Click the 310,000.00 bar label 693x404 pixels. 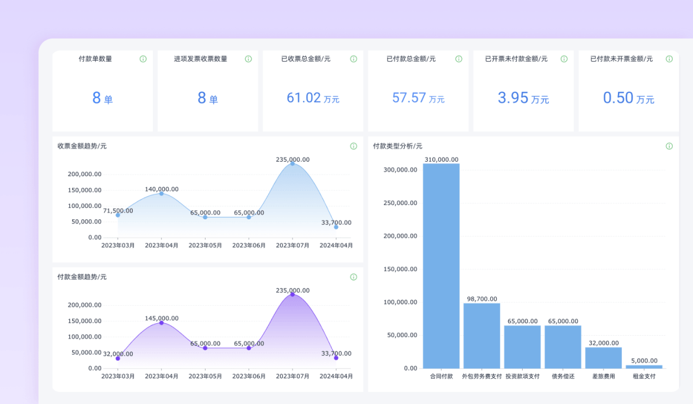click(x=441, y=160)
